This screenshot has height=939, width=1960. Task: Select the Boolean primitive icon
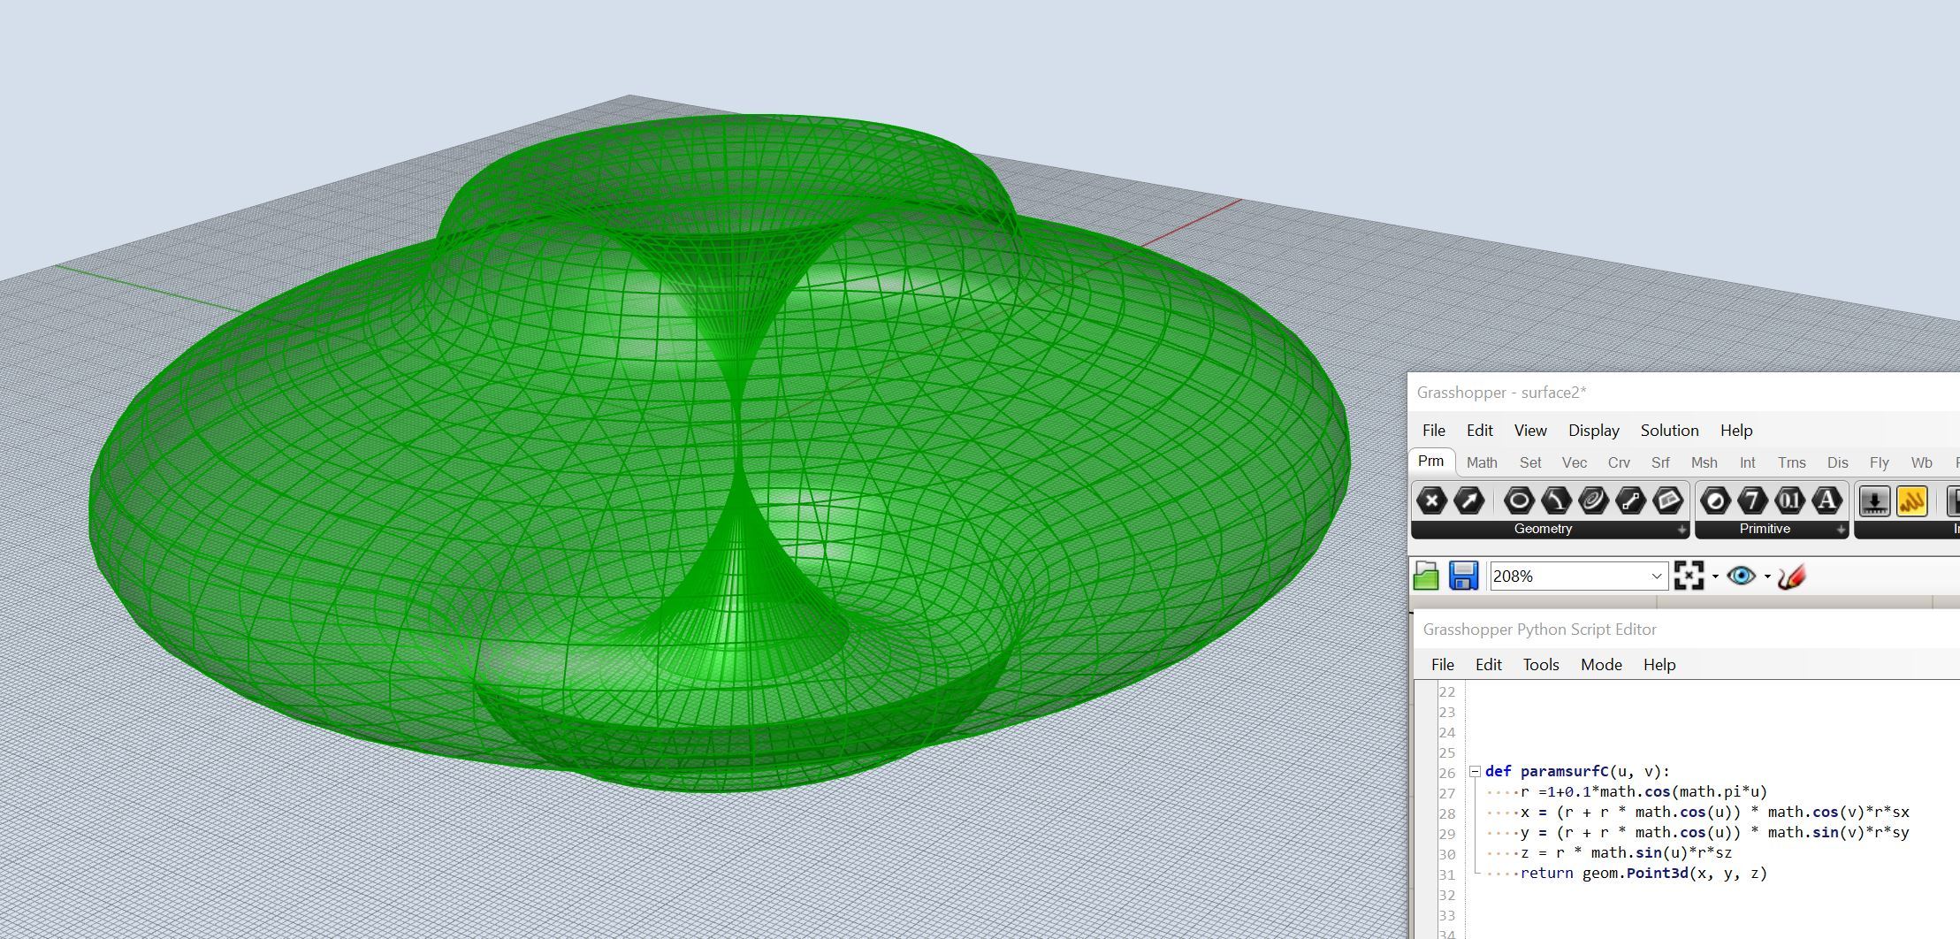[1715, 501]
